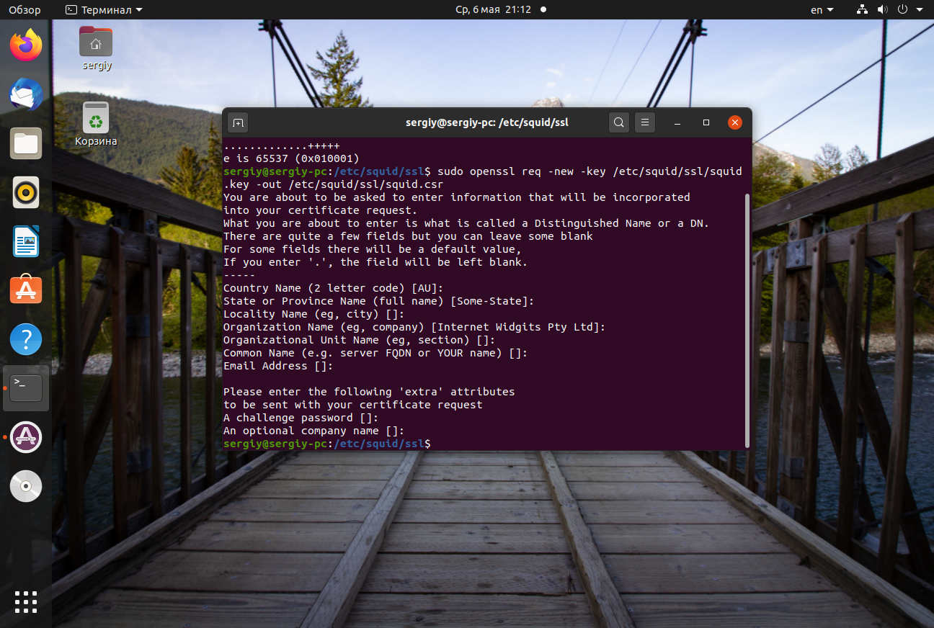Show all applications grid
934x628 pixels.
[x=26, y=602]
